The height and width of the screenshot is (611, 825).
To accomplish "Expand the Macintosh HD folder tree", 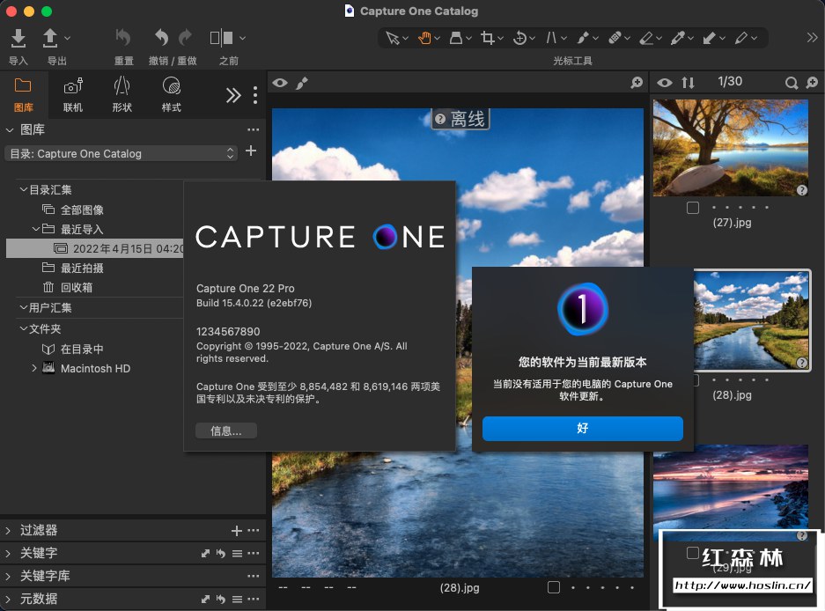I will tap(34, 368).
